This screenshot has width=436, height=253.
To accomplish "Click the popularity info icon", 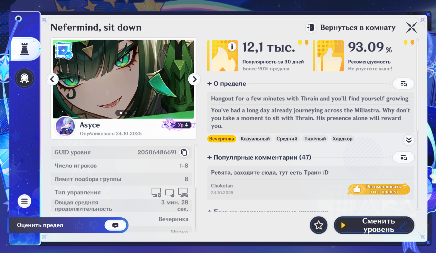I will pyautogui.click(x=232, y=46).
